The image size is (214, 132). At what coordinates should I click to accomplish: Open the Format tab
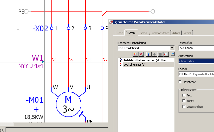coord(187,33)
